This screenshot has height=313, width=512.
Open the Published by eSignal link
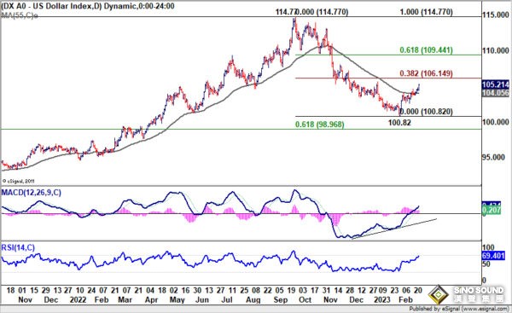458,309
